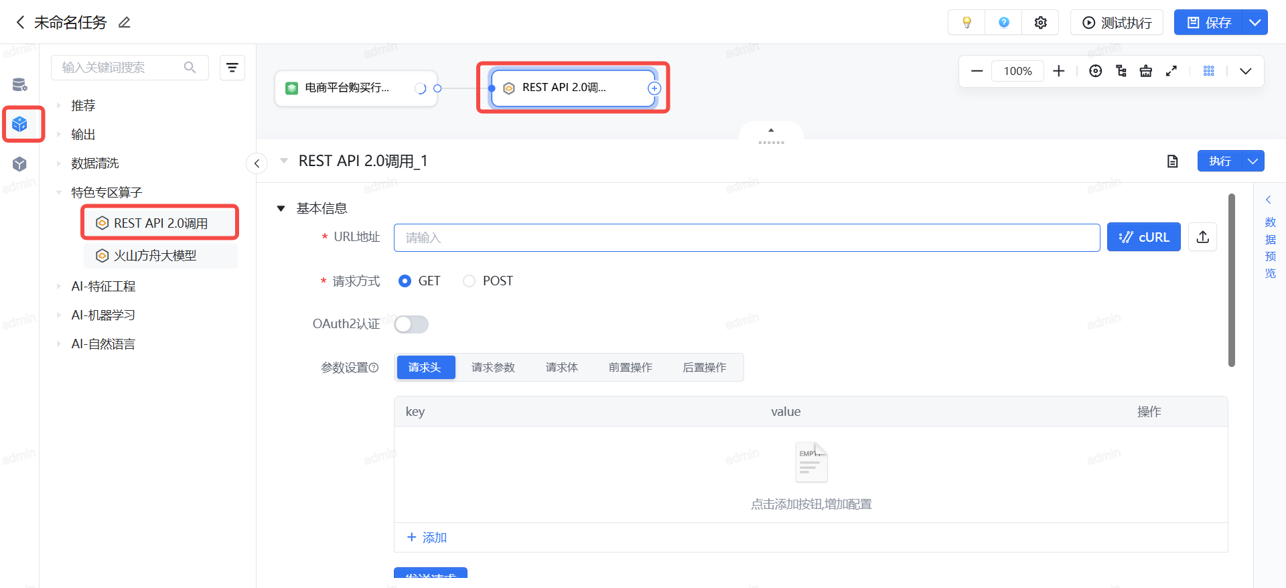Open the document icon beside 执行
This screenshot has width=1286, height=588.
click(x=1172, y=161)
